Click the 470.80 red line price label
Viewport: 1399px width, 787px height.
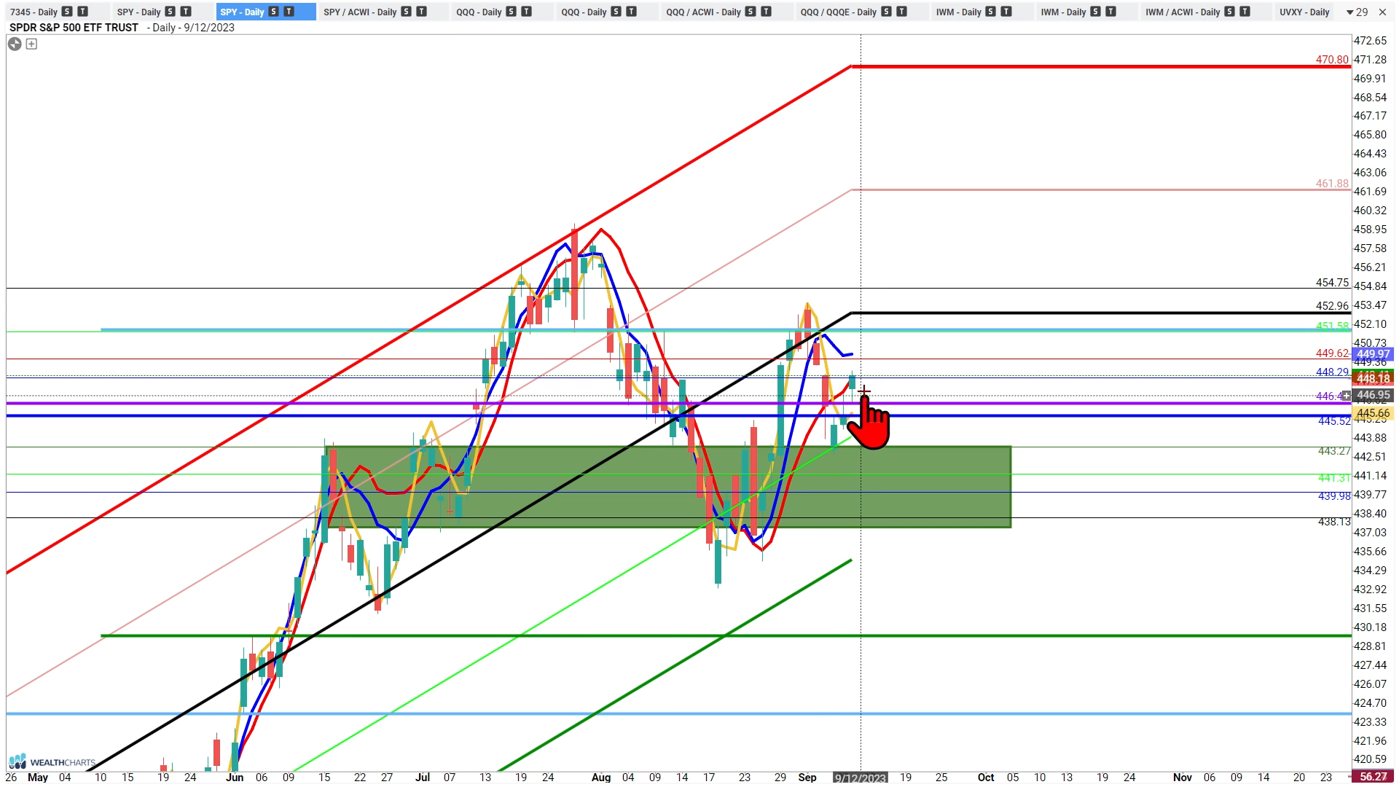click(x=1332, y=60)
